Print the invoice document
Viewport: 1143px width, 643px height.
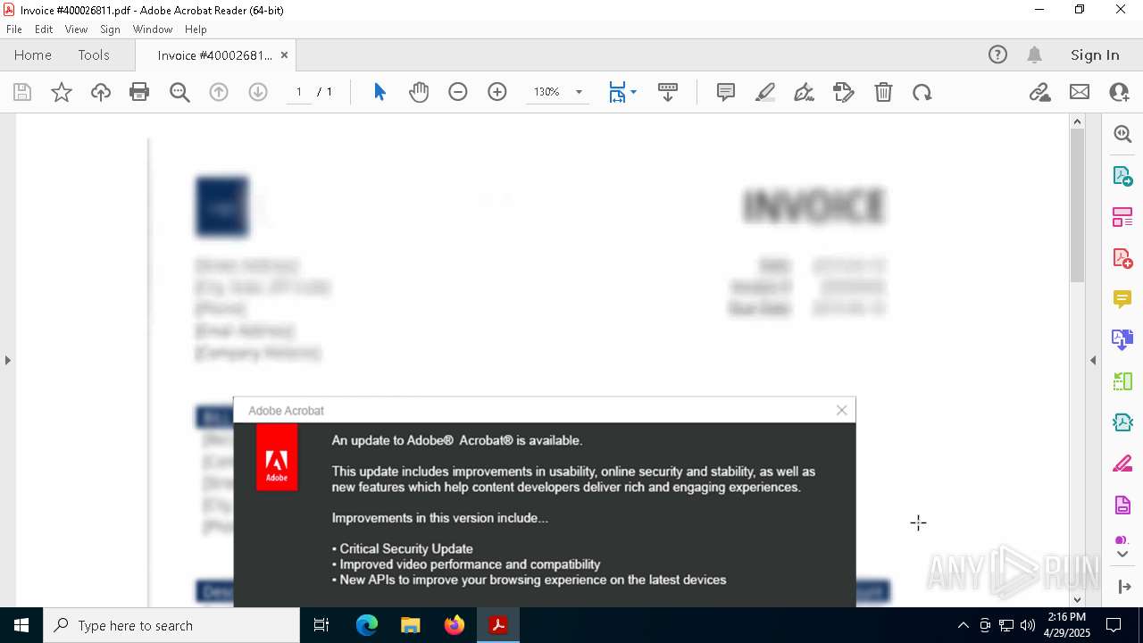coord(139,92)
